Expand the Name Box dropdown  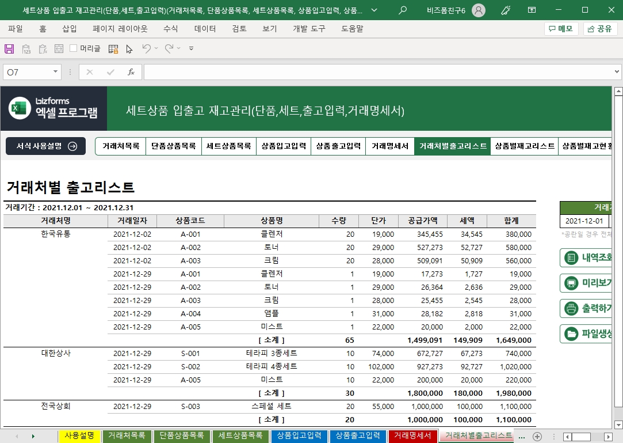click(56, 72)
